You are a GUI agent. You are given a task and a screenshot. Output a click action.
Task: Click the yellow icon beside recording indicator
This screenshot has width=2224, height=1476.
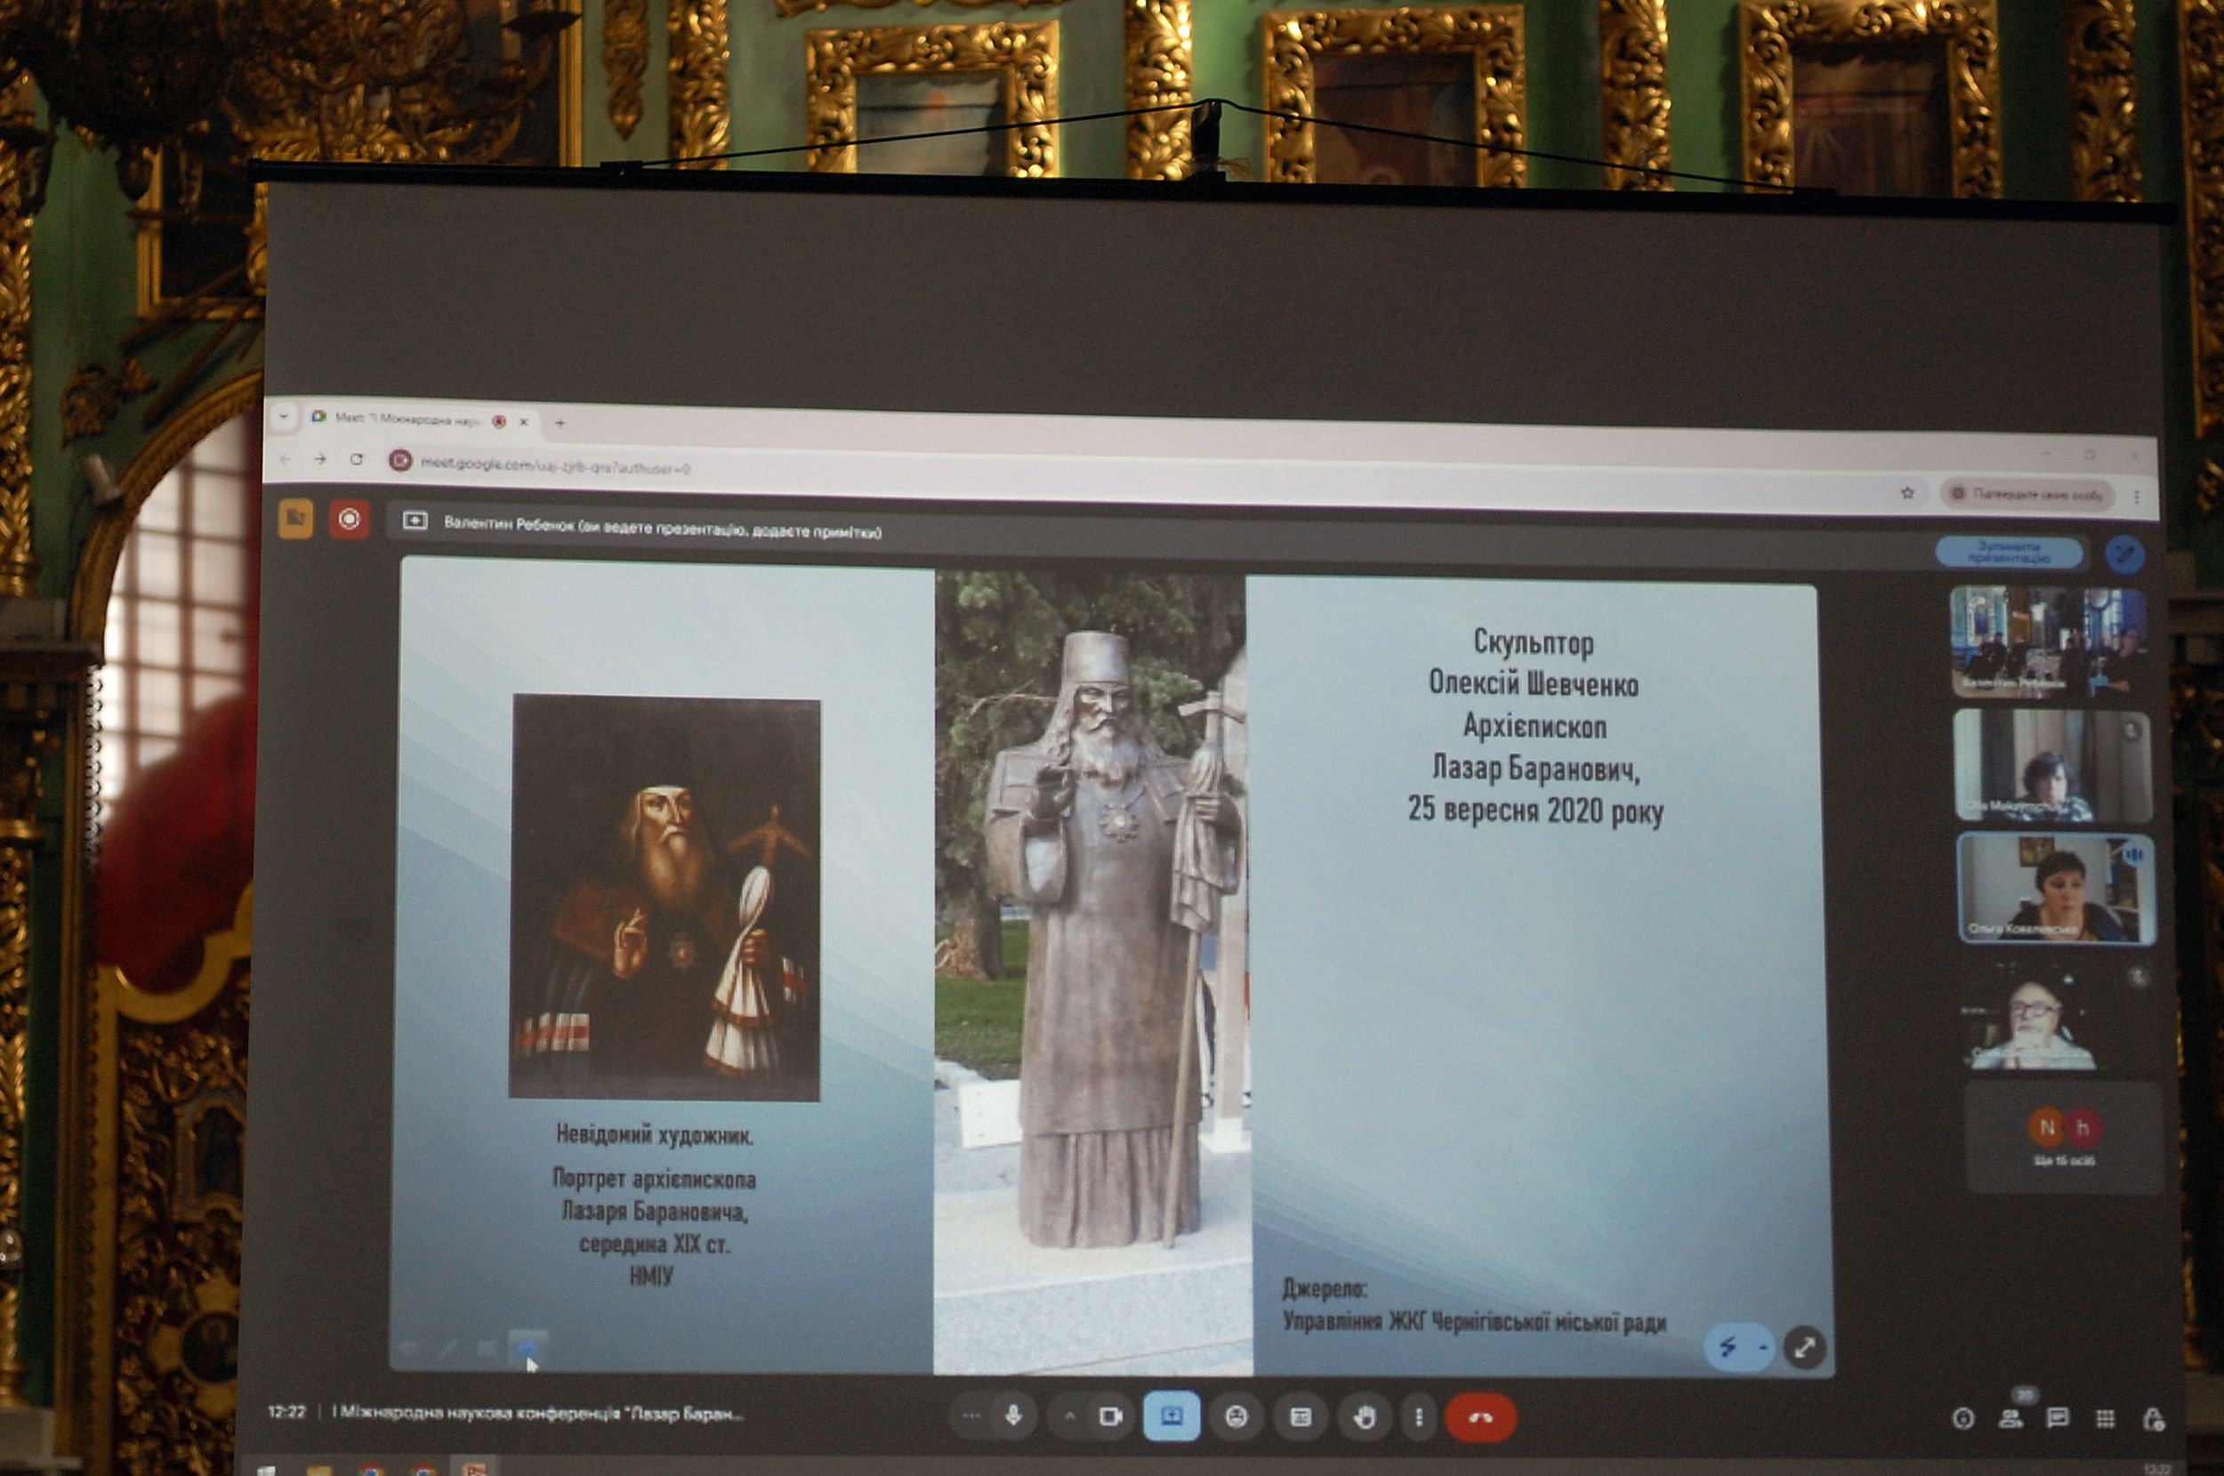point(295,518)
